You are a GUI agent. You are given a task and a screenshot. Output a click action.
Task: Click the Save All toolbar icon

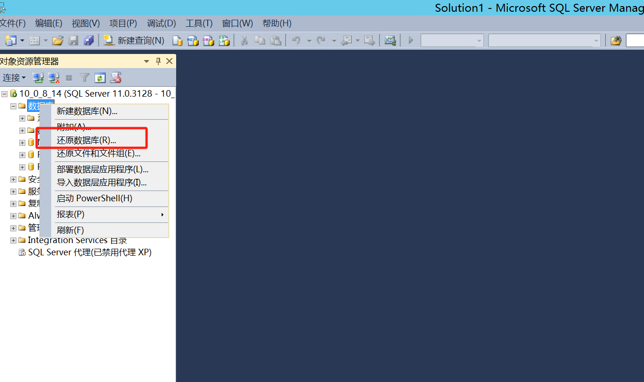[x=89, y=41]
